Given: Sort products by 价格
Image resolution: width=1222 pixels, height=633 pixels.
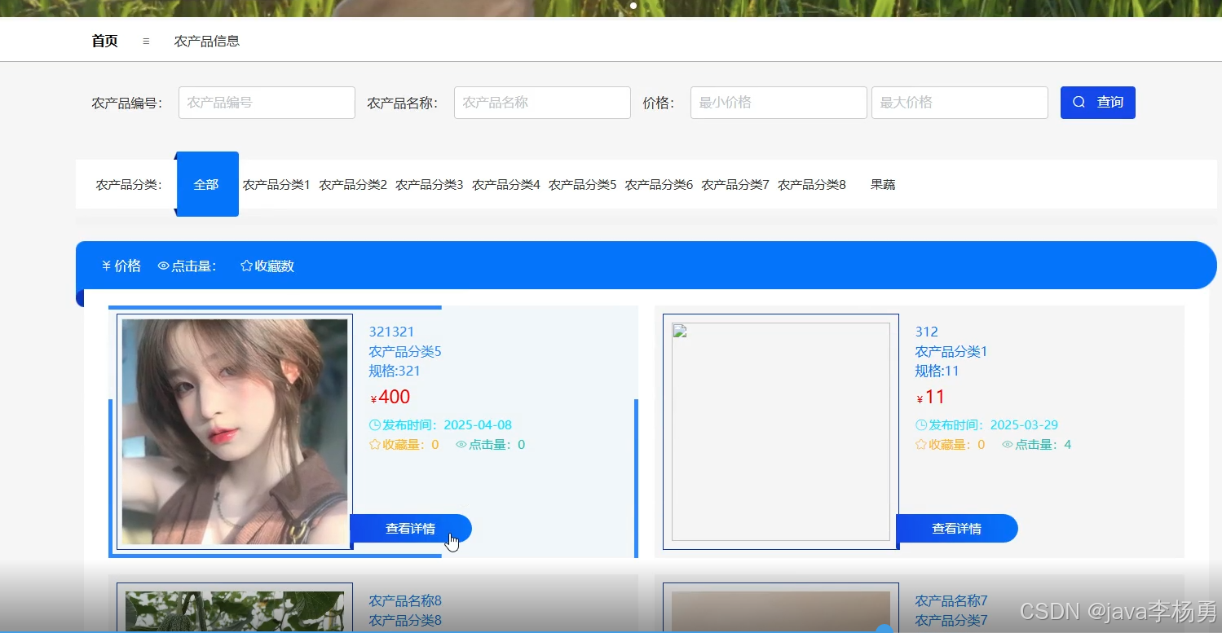Looking at the screenshot, I should coord(121,266).
